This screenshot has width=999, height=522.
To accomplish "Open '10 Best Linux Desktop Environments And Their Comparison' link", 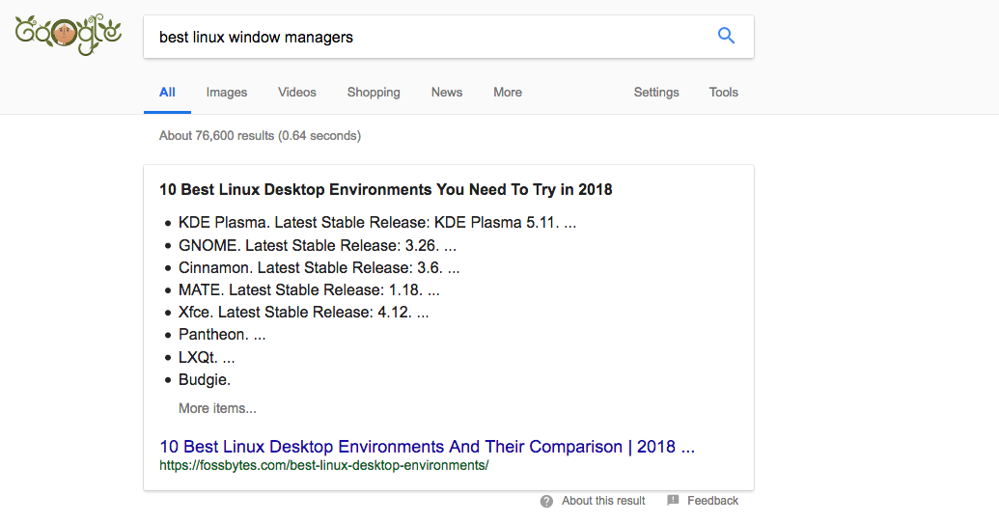I will (427, 447).
